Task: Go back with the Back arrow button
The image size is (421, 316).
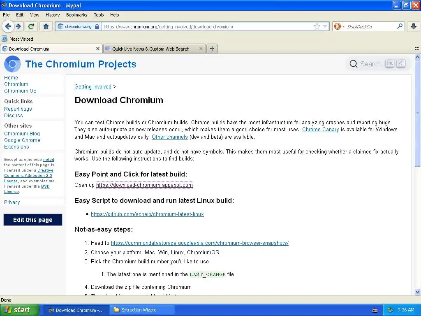Action: click(x=8, y=26)
